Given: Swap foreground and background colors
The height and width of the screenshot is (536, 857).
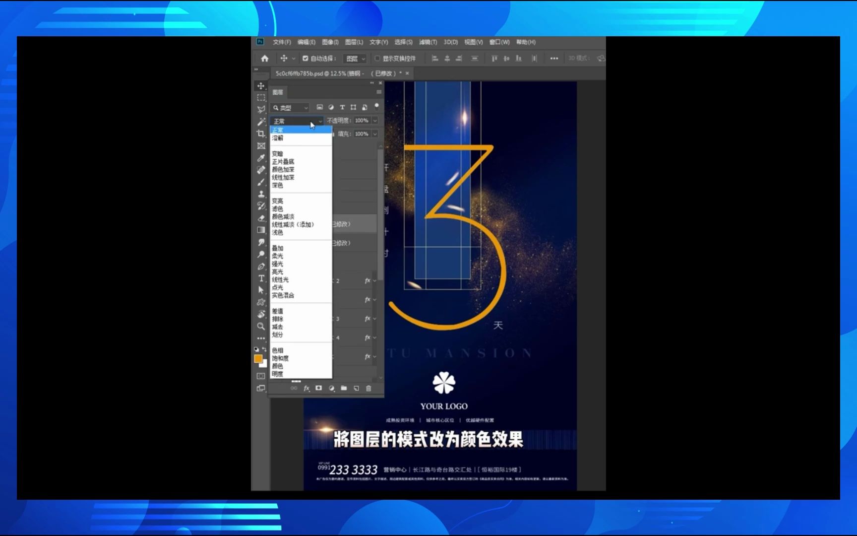Looking at the screenshot, I should coord(264,349).
